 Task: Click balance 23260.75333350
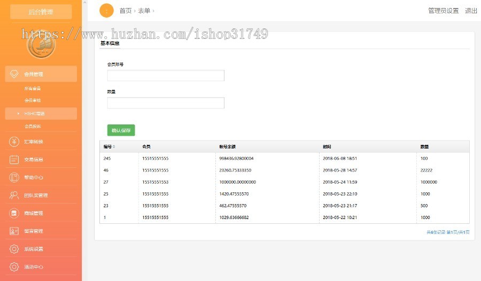coord(235,170)
